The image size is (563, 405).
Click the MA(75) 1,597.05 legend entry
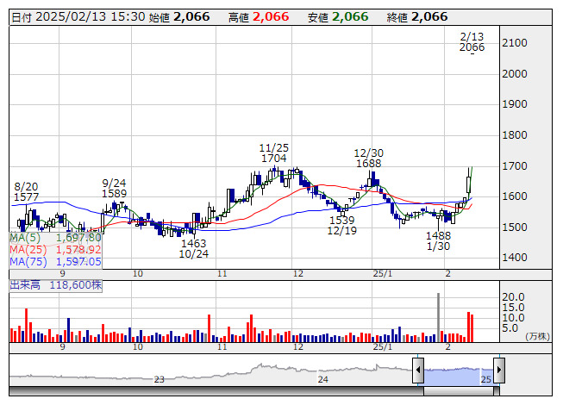[55, 262]
